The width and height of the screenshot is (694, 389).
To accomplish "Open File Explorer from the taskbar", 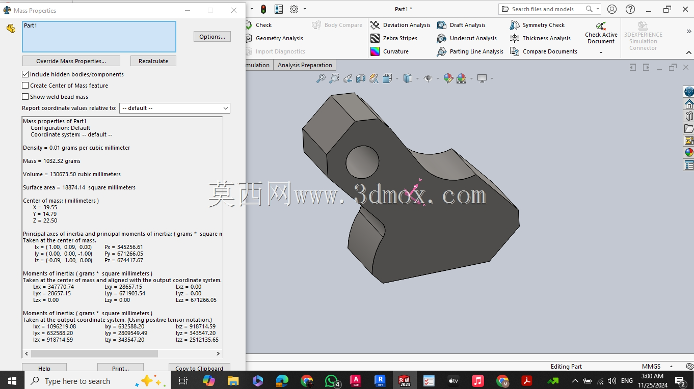I will (233, 380).
